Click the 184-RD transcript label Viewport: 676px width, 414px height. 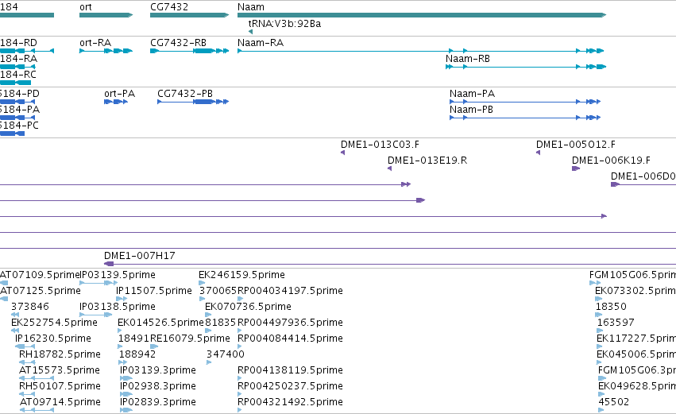tap(18, 43)
